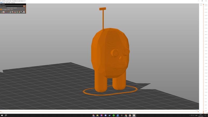Toggle Tool changes visibility icon
This screenshot has height=117, width=208.
pyautogui.click(x=12, y=12)
